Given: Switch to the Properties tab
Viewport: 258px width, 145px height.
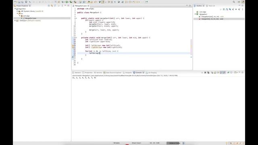Looking at the screenshot, I should pyautogui.click(x=87, y=72).
